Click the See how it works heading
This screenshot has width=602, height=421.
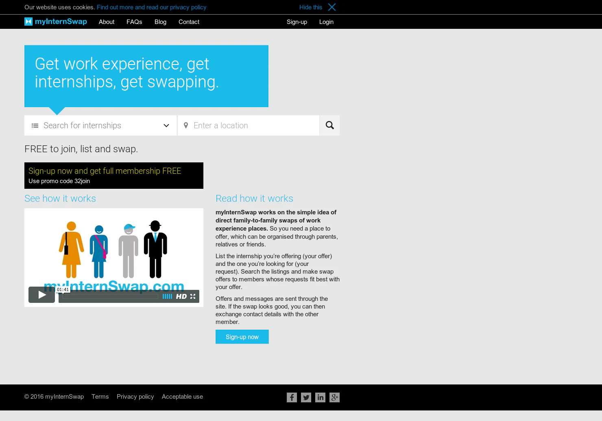[60, 199]
